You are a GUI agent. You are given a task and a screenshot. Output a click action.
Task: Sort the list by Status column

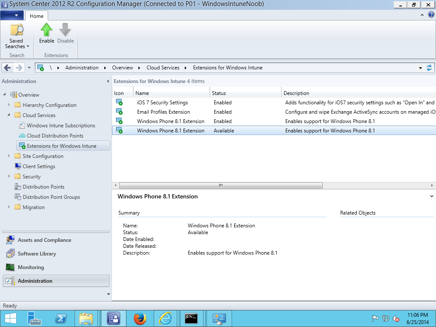[246, 93]
